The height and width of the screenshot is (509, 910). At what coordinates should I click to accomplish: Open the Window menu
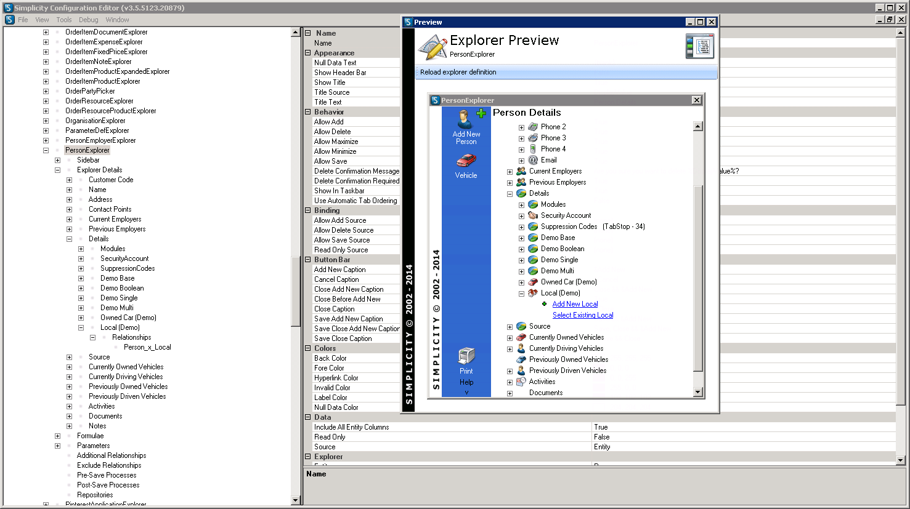click(117, 20)
